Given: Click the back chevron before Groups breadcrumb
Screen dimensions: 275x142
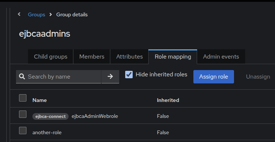Looking at the screenshot, I should [19, 14].
